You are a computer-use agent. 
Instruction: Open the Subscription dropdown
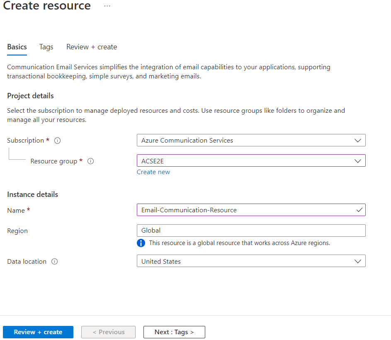357,140
